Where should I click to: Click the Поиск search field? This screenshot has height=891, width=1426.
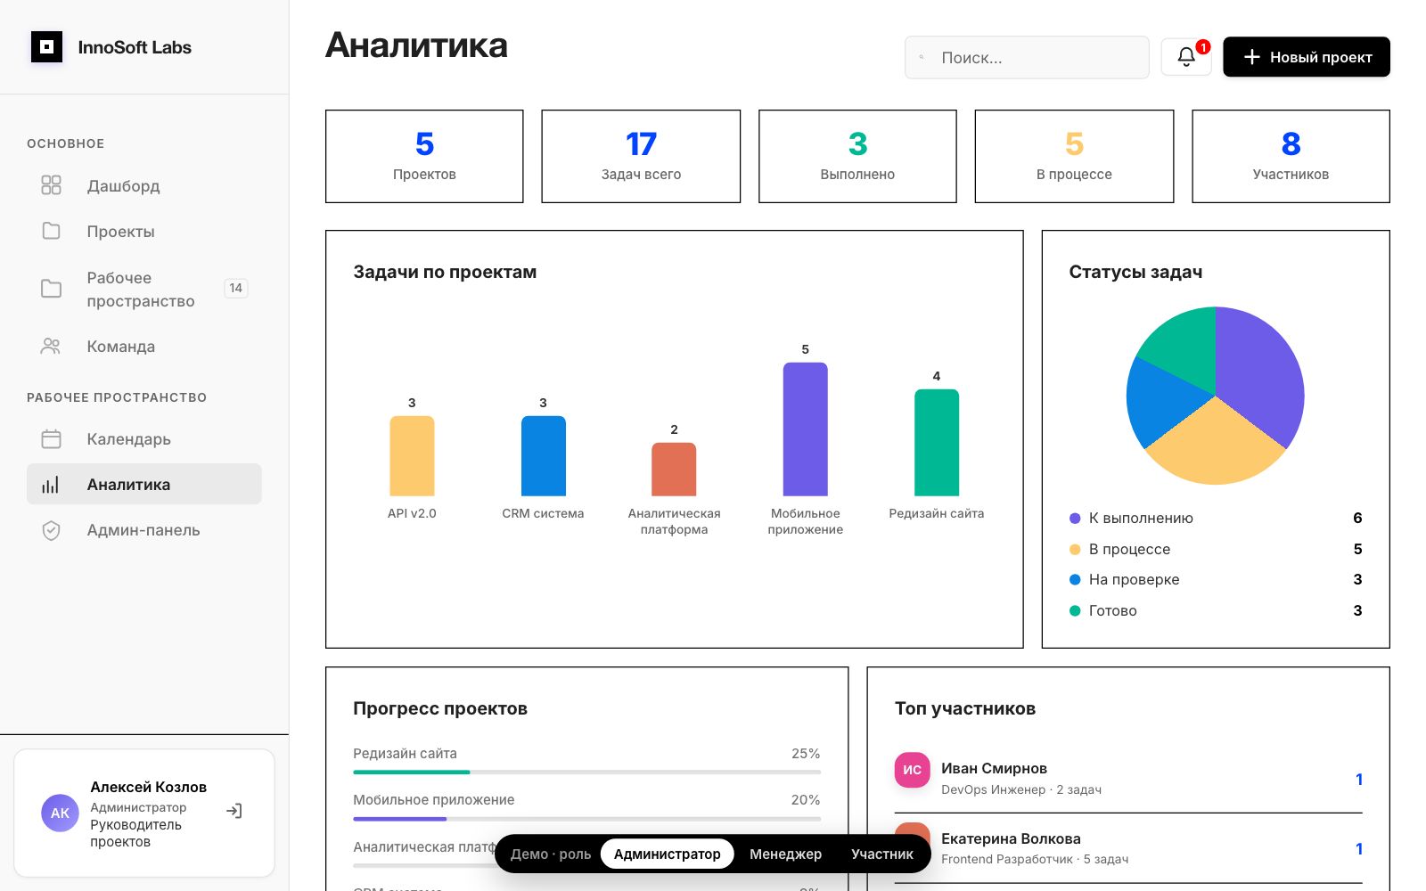[1027, 57]
